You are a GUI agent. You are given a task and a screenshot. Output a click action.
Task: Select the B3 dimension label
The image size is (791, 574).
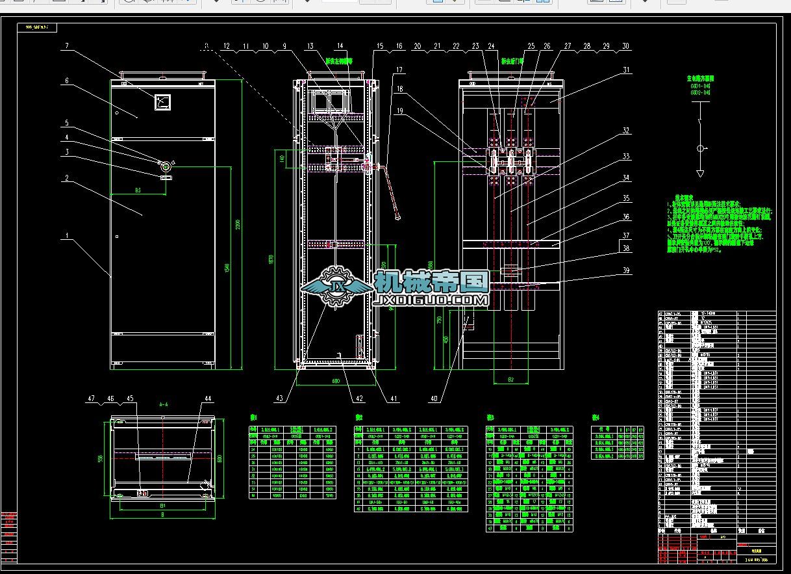[x=138, y=190]
